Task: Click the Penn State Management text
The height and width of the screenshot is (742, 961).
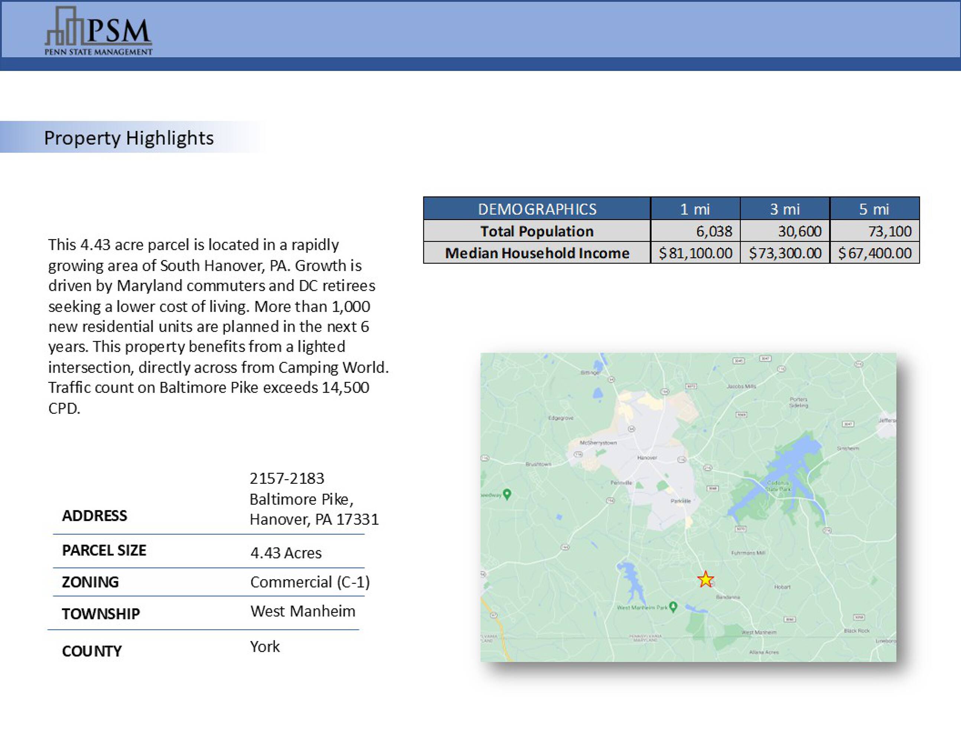Action: (x=98, y=52)
